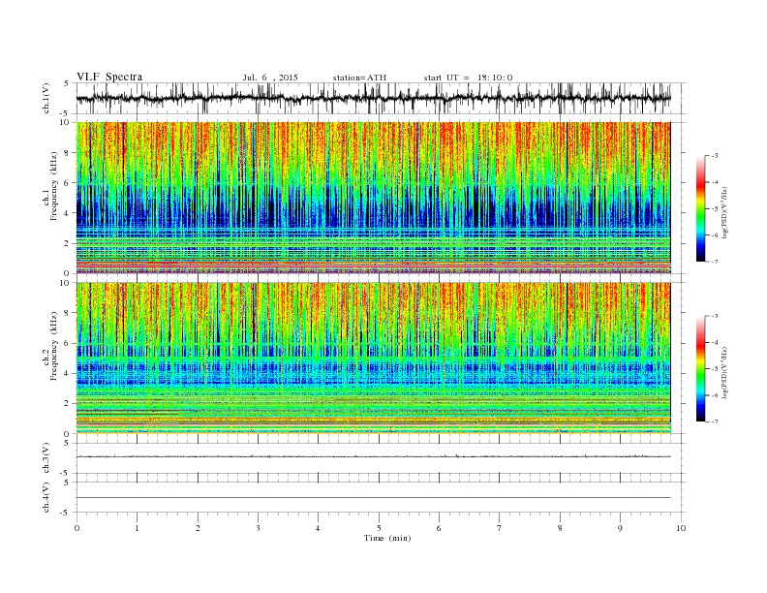Click the "-5" label on ch.2 colorbar
The image size is (767, 593).
pos(715,368)
